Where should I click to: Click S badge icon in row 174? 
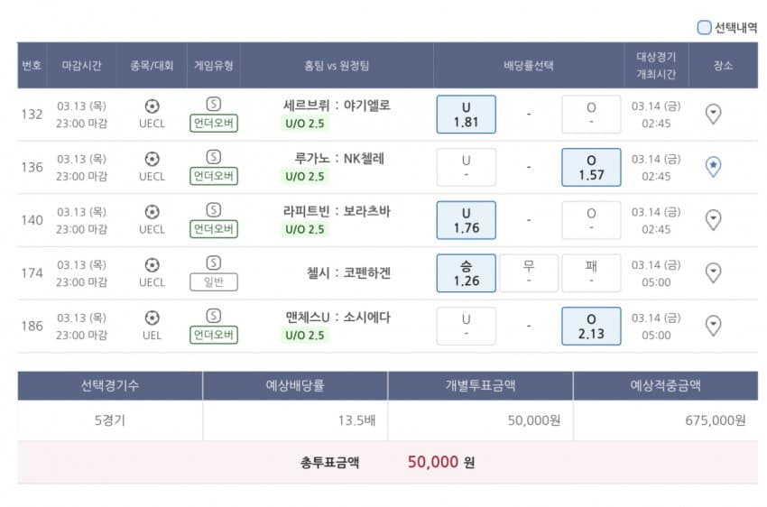click(213, 263)
